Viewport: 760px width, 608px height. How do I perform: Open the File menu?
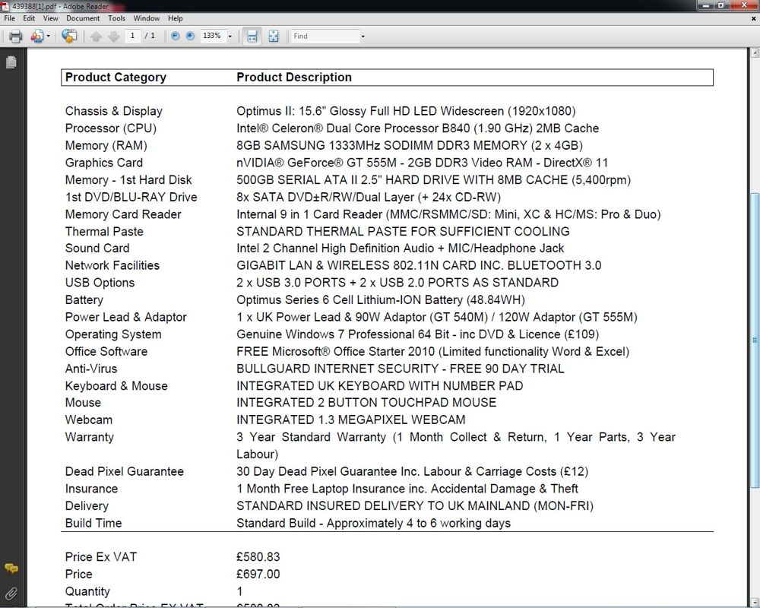(x=10, y=18)
